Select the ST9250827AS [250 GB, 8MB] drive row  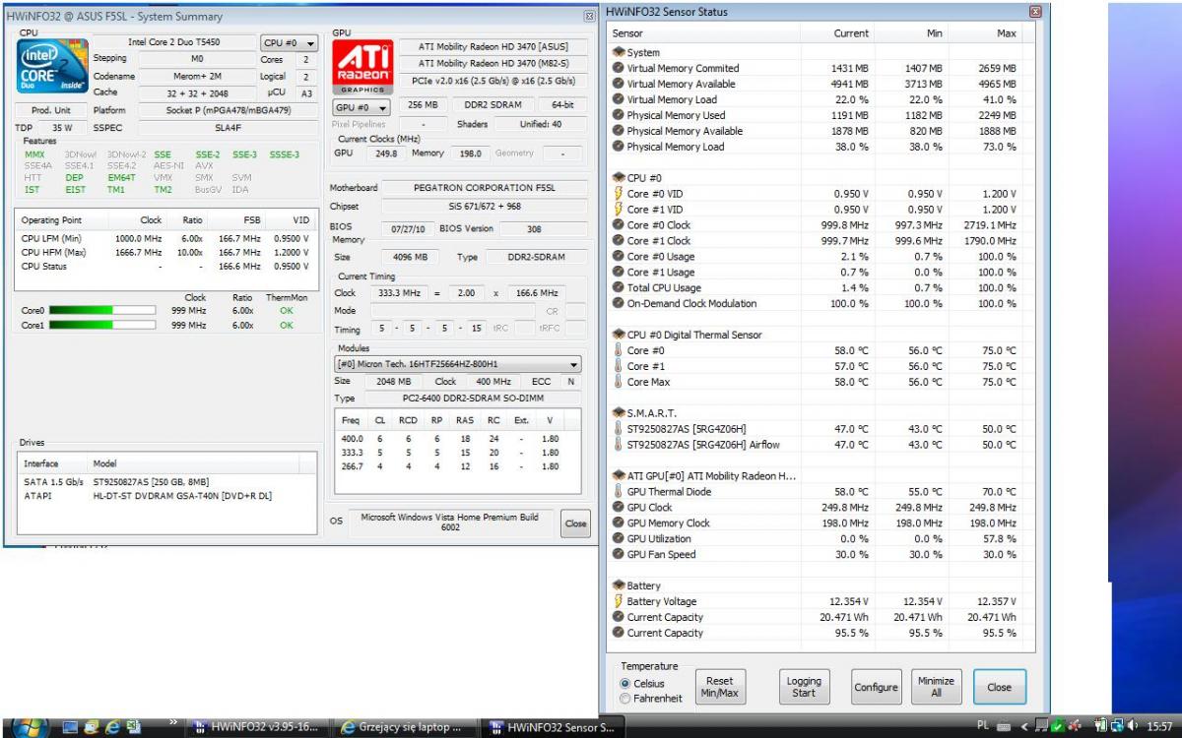[166, 482]
